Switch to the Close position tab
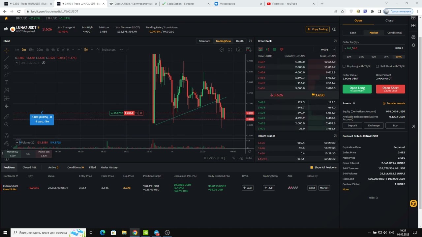 click(389, 20)
